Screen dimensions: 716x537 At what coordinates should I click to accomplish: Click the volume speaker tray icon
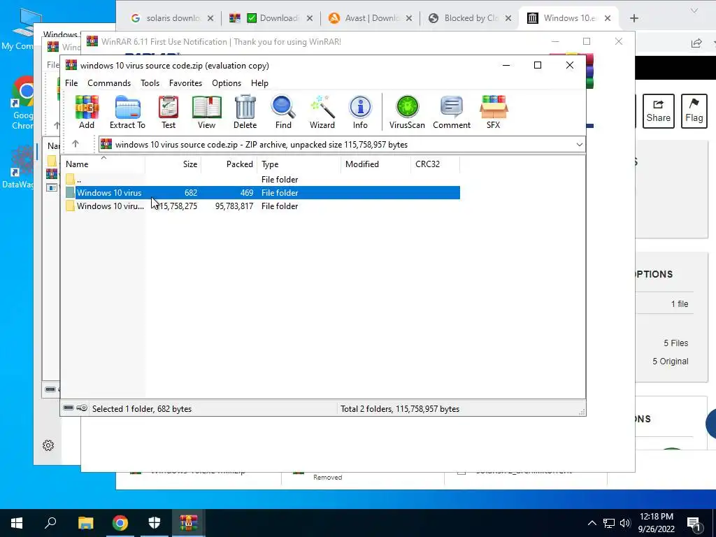(x=625, y=523)
